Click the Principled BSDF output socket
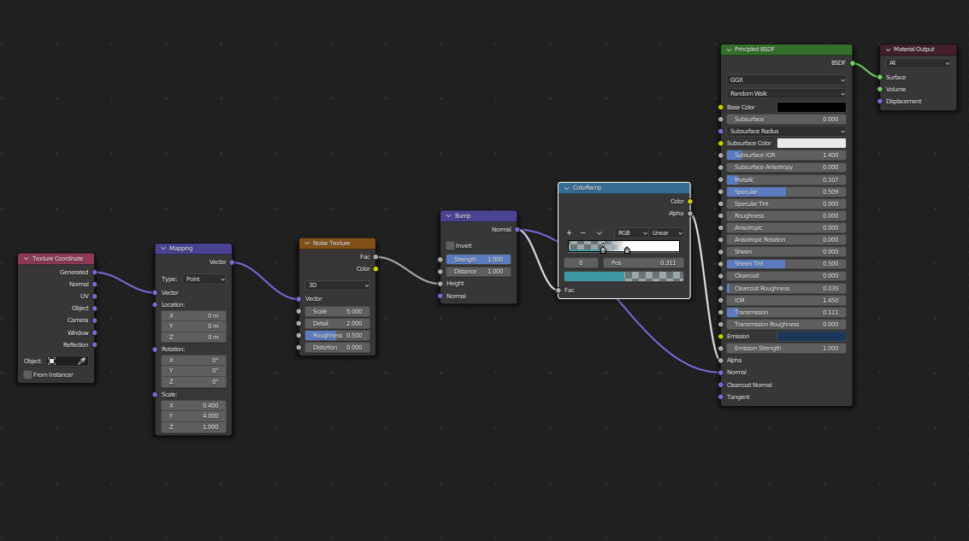This screenshot has width=969, height=541. point(853,63)
